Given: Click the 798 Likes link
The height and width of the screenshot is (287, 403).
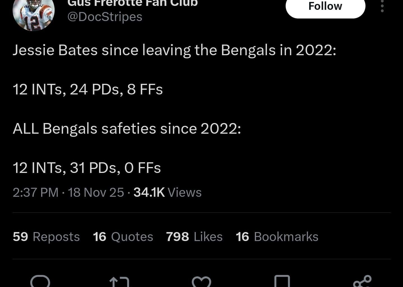Looking at the screenshot, I should click(194, 237).
